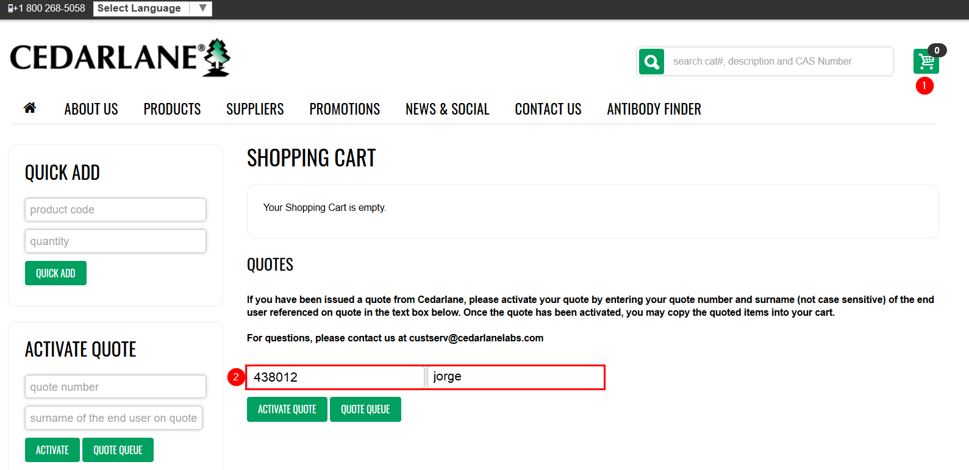Click the sidebar surname of end user field
The image size is (969, 470).
(x=113, y=418)
